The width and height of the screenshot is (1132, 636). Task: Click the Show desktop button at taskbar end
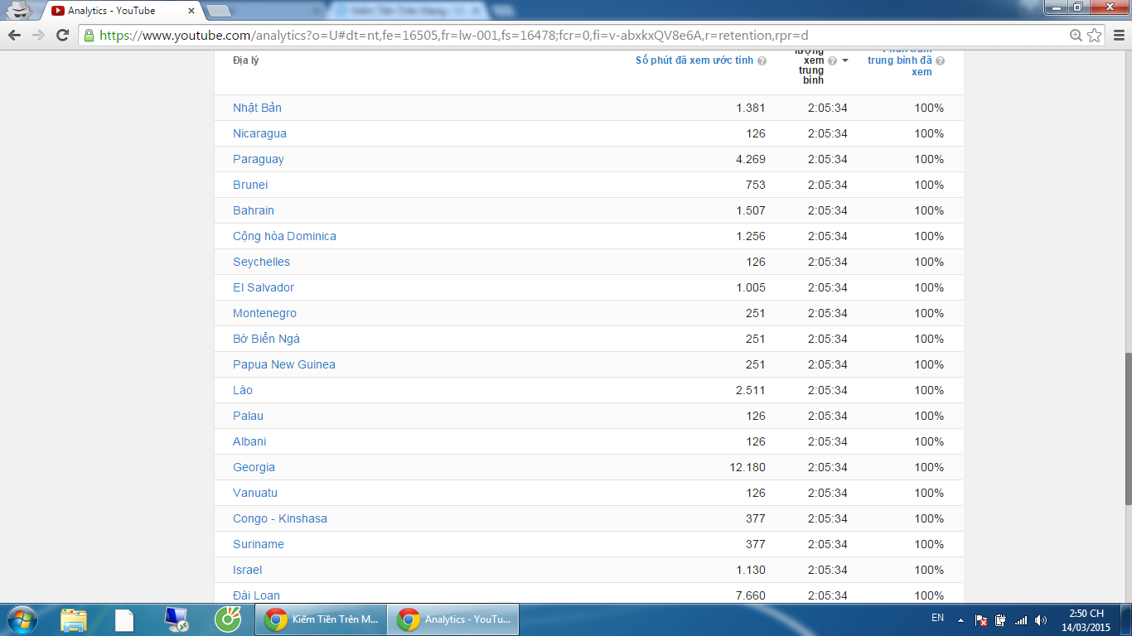click(1126, 619)
